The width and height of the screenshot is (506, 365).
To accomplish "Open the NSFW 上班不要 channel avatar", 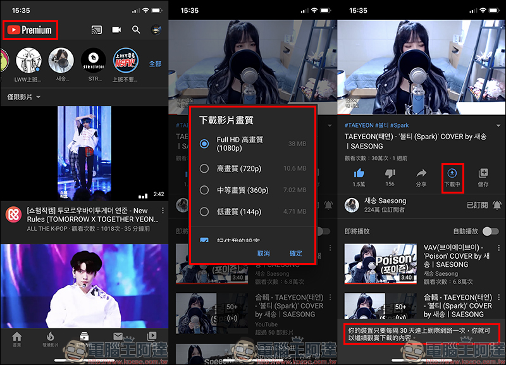I will [126, 60].
